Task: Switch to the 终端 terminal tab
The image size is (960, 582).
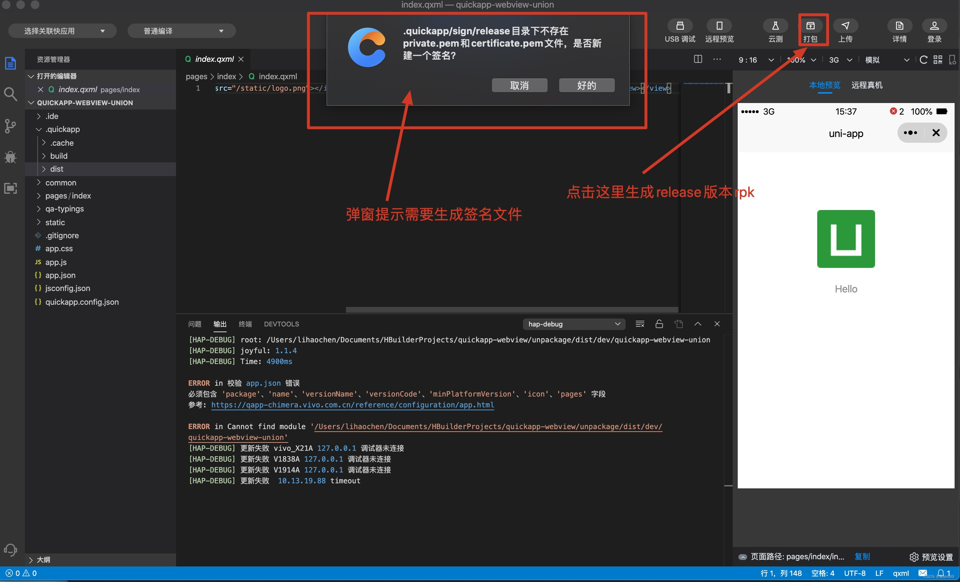Action: coord(245,324)
